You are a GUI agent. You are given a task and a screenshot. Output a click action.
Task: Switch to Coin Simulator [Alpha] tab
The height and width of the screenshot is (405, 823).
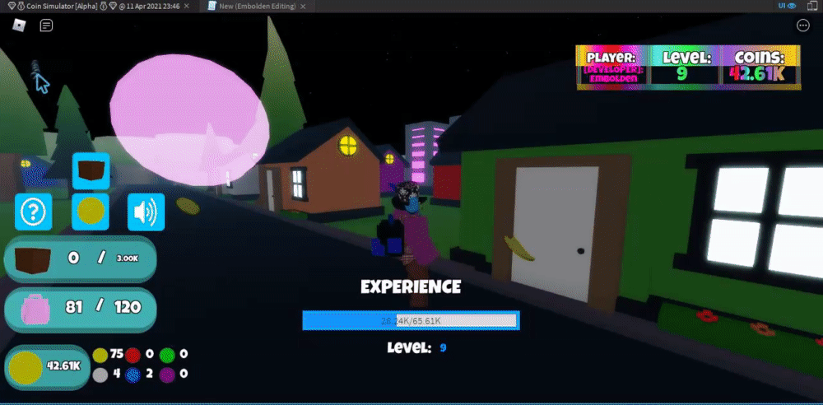coord(97,7)
